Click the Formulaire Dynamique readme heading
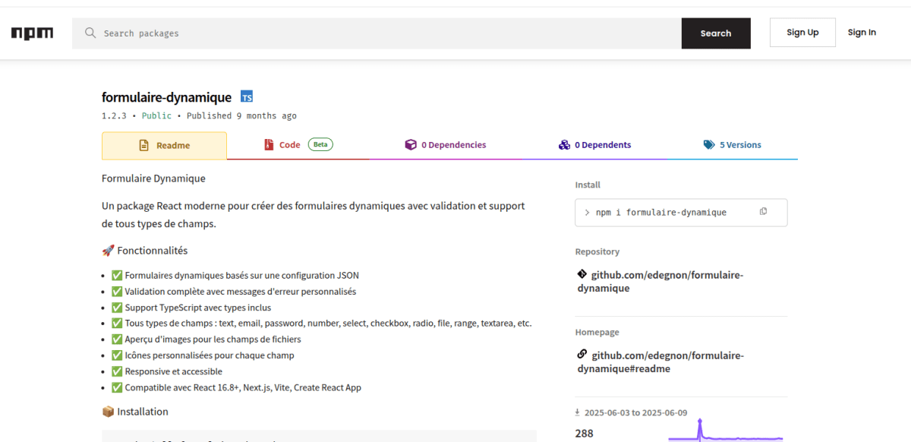This screenshot has height=442, width=911. [153, 178]
